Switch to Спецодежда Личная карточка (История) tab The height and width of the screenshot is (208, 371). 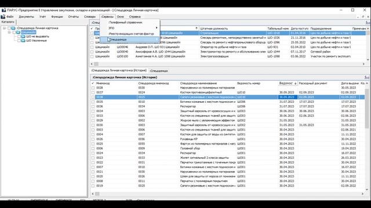(119, 70)
